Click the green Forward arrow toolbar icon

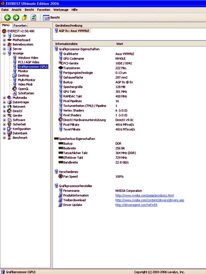(x=16, y=18)
